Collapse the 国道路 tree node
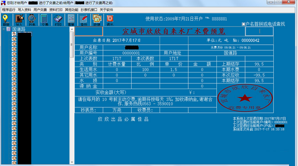Viewport: 298px width, 166px height. (4, 29)
